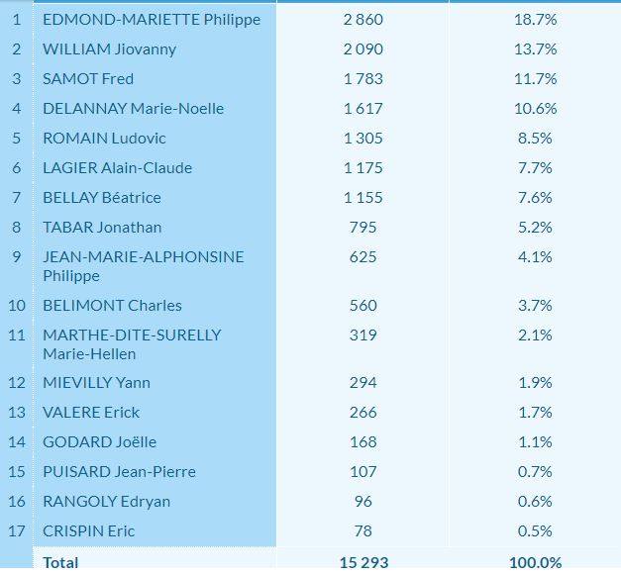
Task: Select VALERE Erick entry
Action: (x=91, y=412)
